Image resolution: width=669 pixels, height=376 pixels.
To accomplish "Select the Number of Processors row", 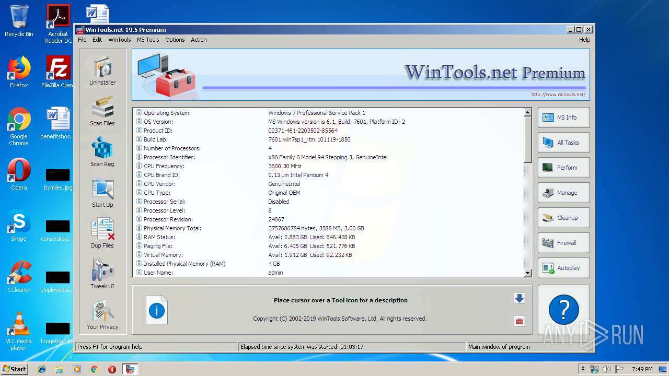I will 329,148.
